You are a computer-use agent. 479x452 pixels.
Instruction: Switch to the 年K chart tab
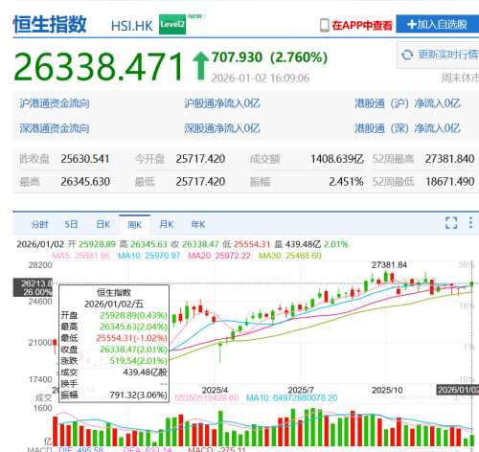click(x=198, y=224)
